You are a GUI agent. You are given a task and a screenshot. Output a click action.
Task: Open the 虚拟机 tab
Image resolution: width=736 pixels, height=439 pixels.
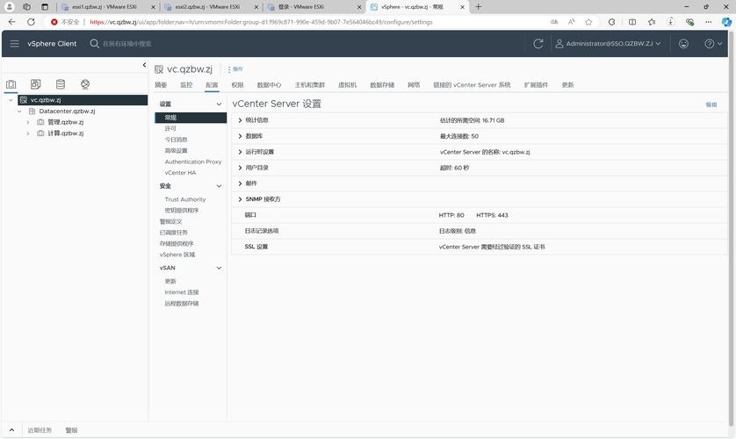tap(347, 85)
